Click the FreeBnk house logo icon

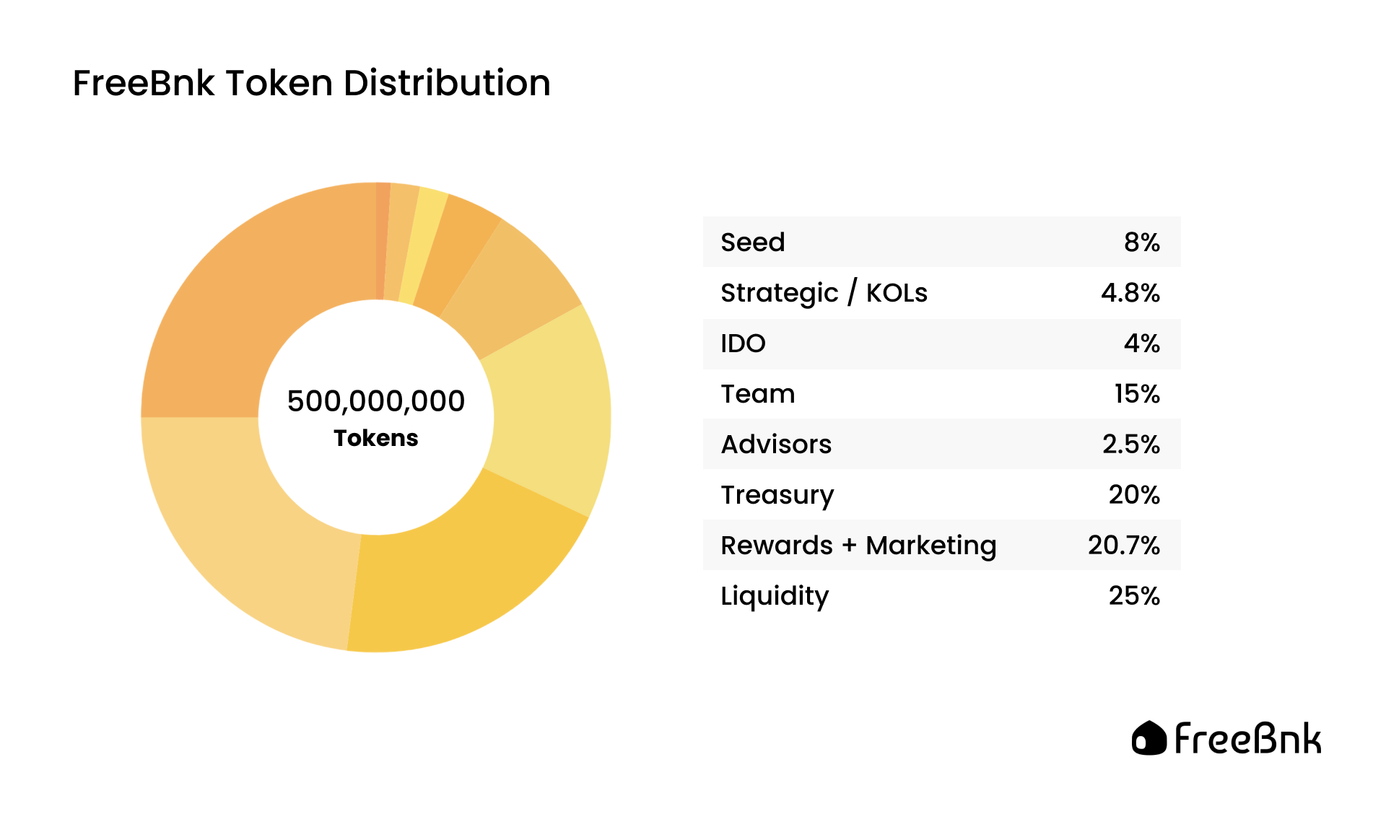click(x=1149, y=738)
